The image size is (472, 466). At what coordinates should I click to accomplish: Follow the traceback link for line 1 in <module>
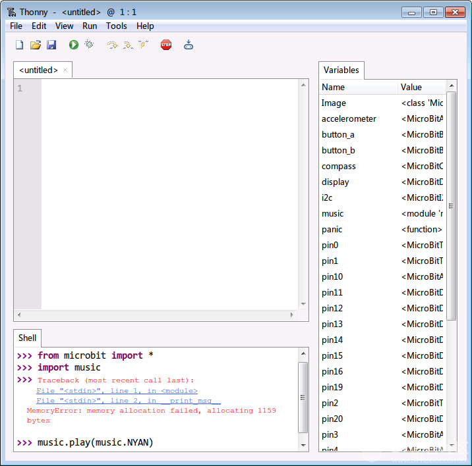click(x=117, y=390)
